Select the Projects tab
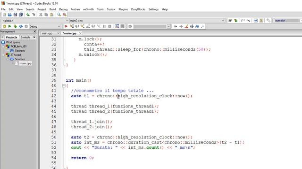Screen dimensions: 302x169 [x=11, y=37]
